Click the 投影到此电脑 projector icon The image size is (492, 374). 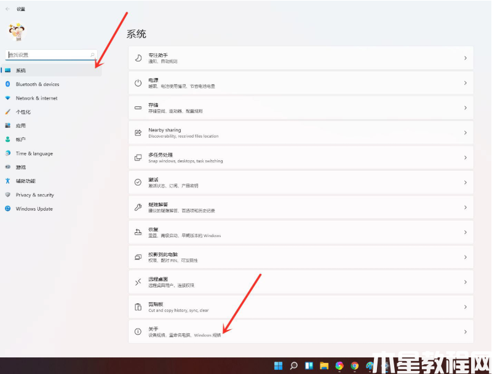(x=138, y=257)
